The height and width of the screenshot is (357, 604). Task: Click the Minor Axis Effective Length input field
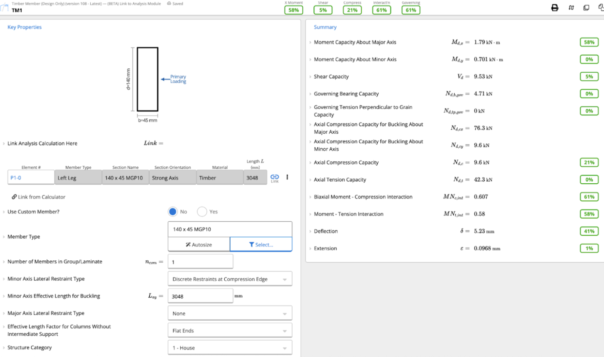point(200,296)
